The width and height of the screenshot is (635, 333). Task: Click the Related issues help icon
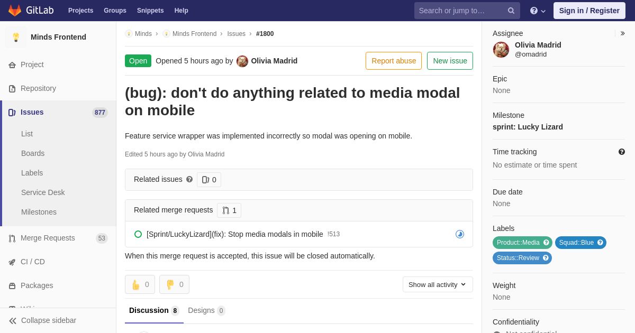(x=189, y=180)
